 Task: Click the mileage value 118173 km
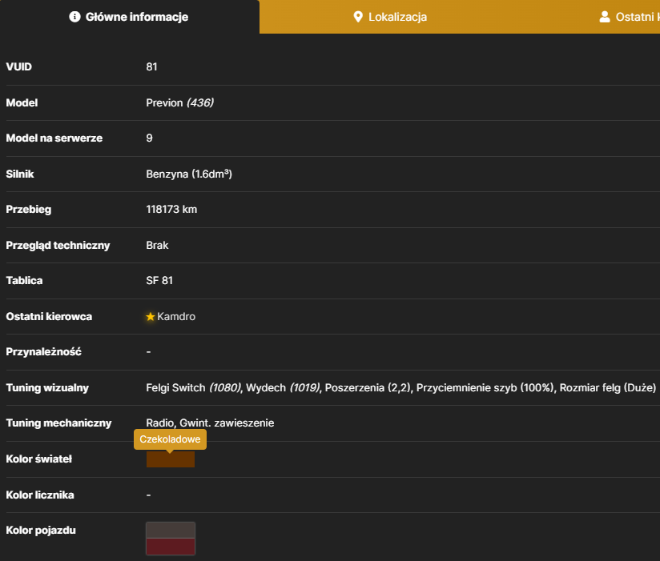coord(171,210)
